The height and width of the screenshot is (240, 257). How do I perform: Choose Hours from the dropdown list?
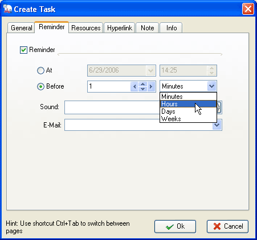[188, 104]
